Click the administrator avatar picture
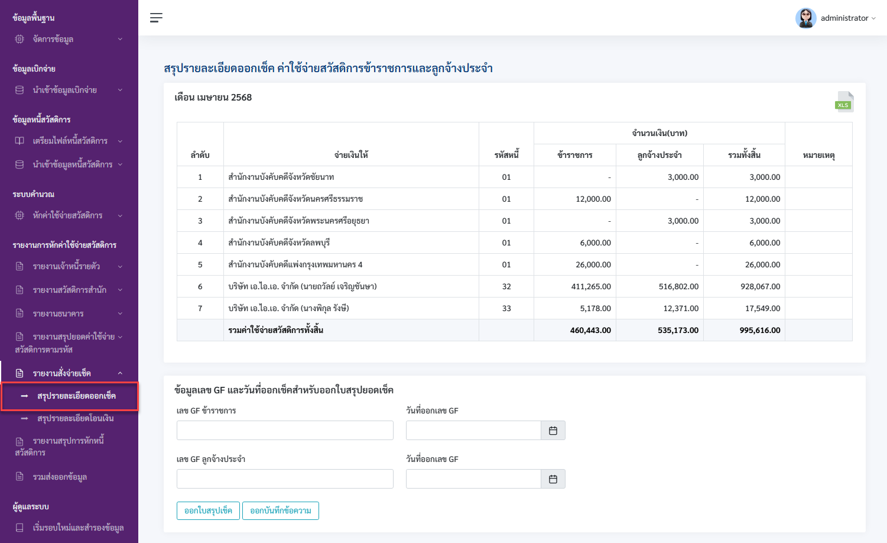Image resolution: width=887 pixels, height=543 pixels. tap(805, 18)
